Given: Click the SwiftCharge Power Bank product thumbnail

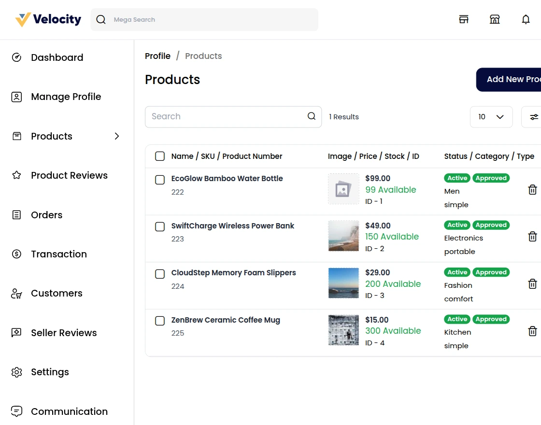Looking at the screenshot, I should (343, 236).
